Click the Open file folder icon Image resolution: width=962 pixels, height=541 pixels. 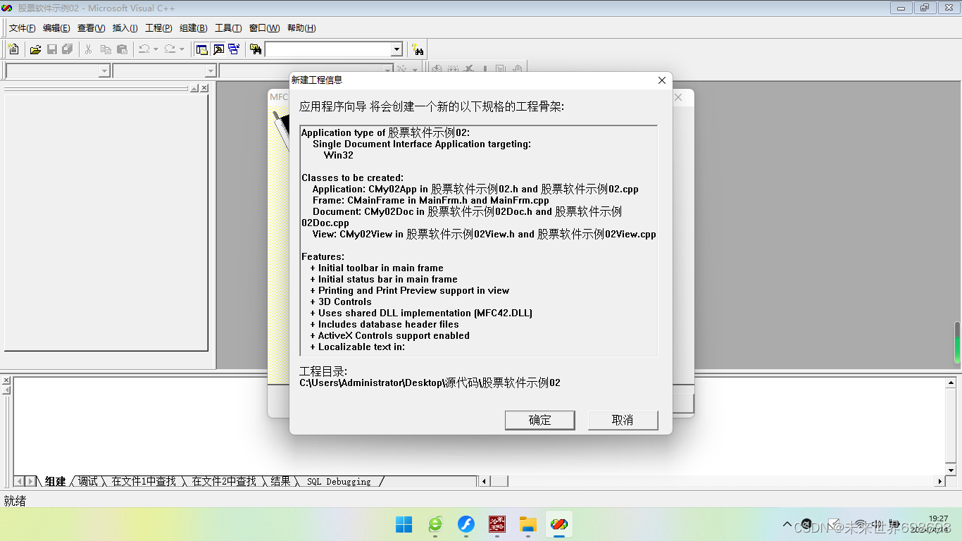tap(35, 49)
